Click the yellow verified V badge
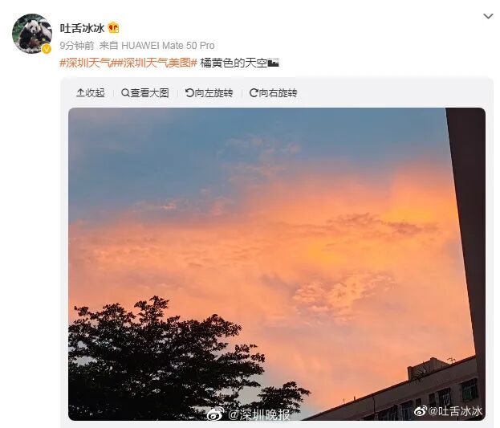The image size is (500, 428). (x=47, y=49)
